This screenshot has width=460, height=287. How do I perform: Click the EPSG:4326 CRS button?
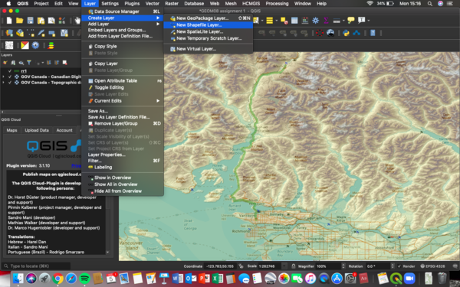click(x=432, y=266)
